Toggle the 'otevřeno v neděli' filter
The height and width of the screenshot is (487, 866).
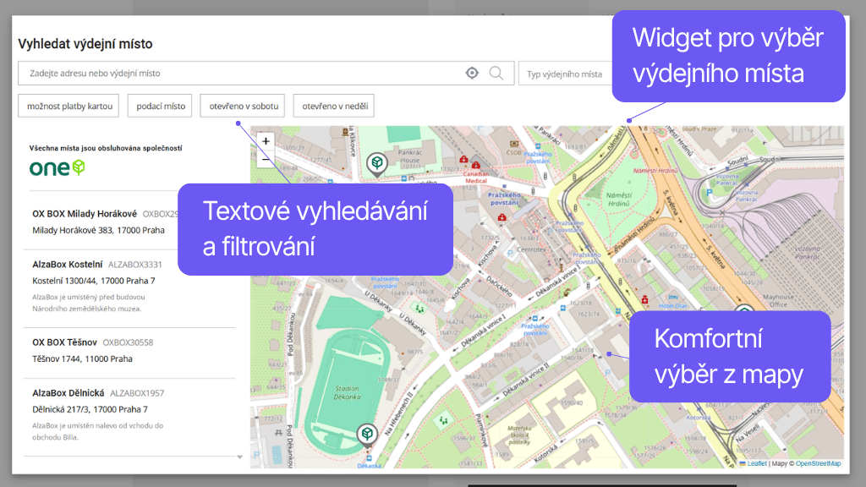tap(333, 106)
